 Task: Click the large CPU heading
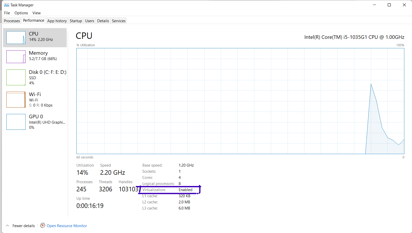click(84, 36)
